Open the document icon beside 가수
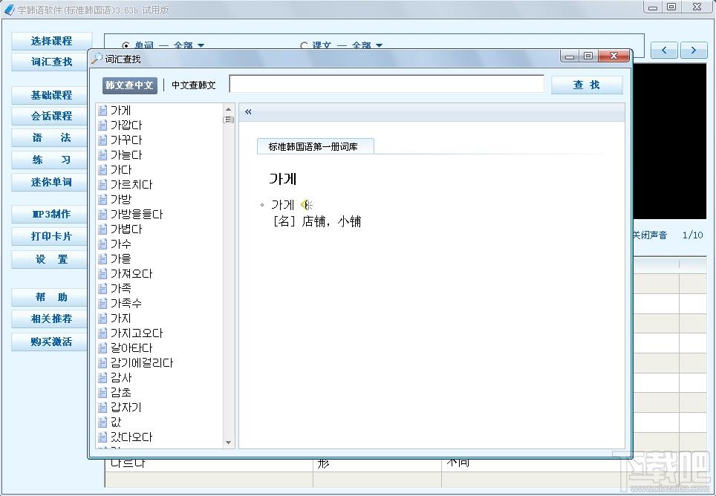Image resolution: width=716 pixels, height=496 pixels. pyautogui.click(x=102, y=244)
